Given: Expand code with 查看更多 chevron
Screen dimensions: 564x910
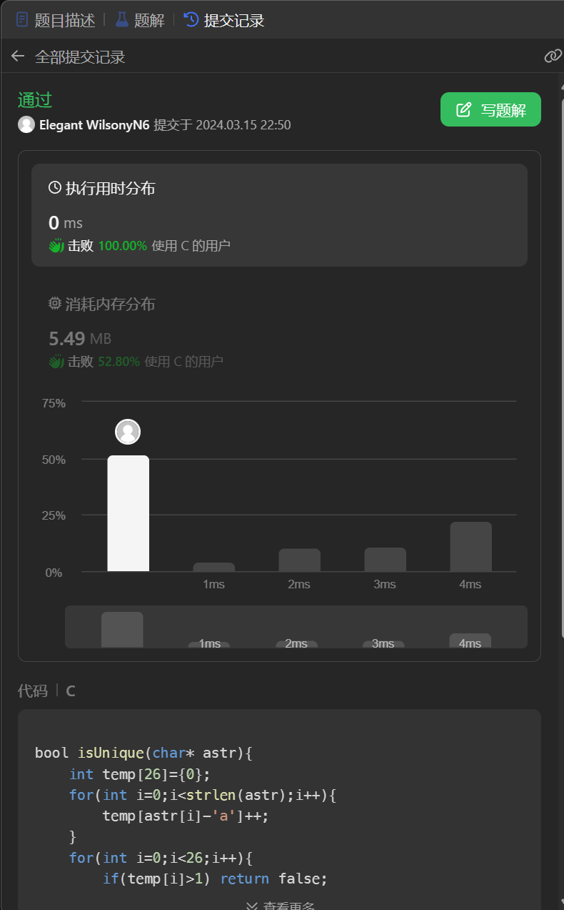Looking at the screenshot, I should [251, 905].
